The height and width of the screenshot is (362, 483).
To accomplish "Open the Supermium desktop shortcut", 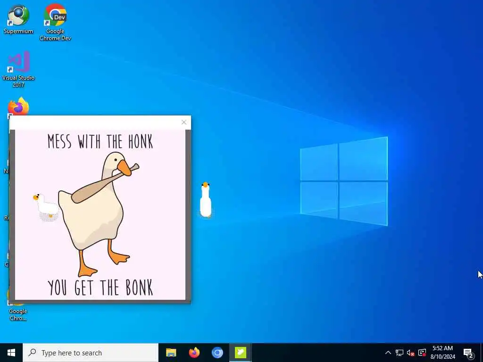I will click(18, 19).
